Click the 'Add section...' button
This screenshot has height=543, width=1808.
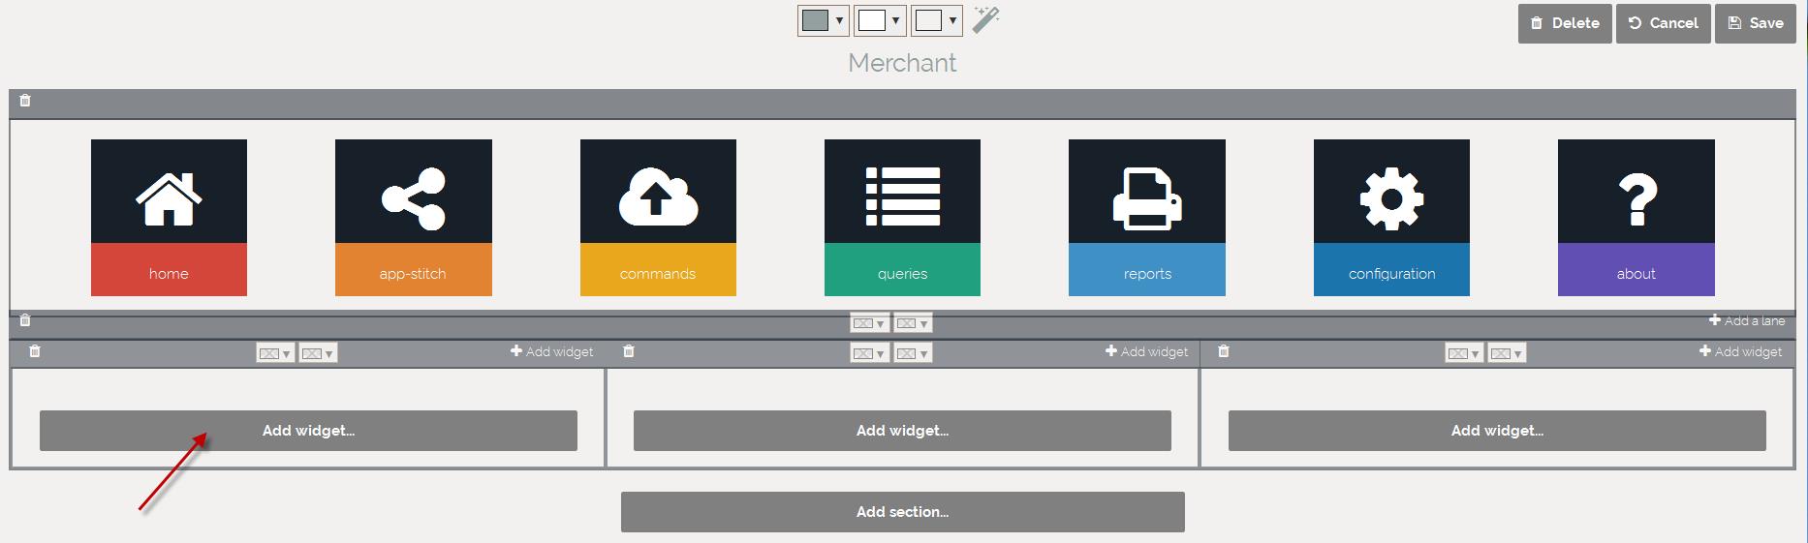coord(902,512)
